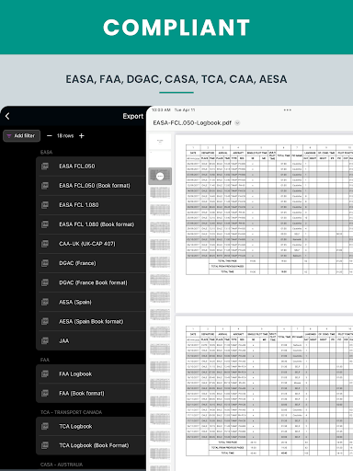This screenshot has height=471, width=353.
Task: Decrease row count with the minus button
Action: [x=50, y=136]
